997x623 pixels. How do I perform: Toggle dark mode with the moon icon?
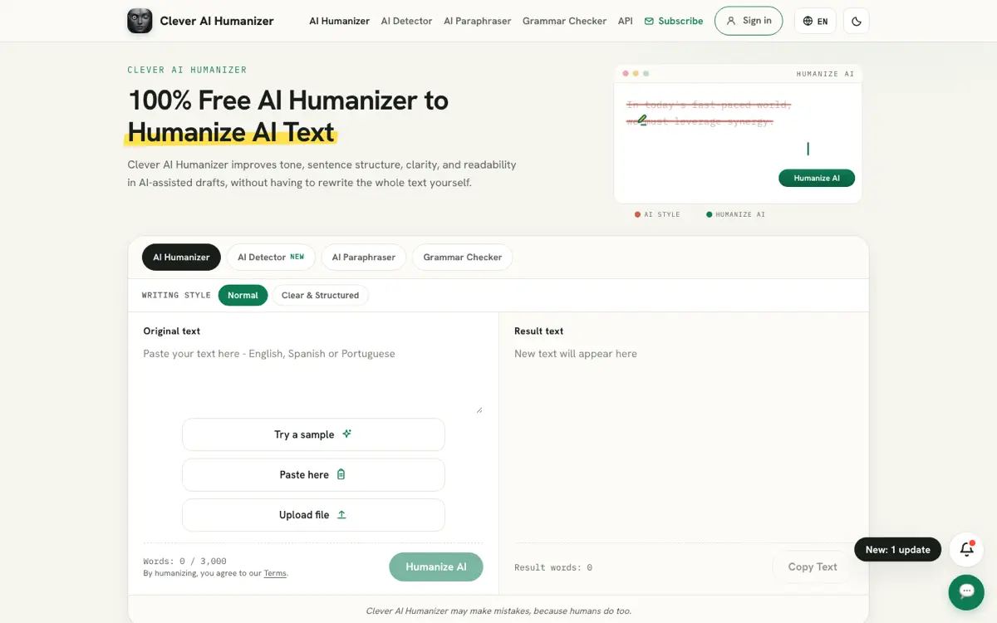tap(857, 21)
